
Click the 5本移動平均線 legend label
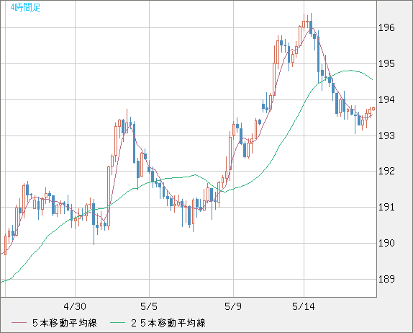coord(65,323)
